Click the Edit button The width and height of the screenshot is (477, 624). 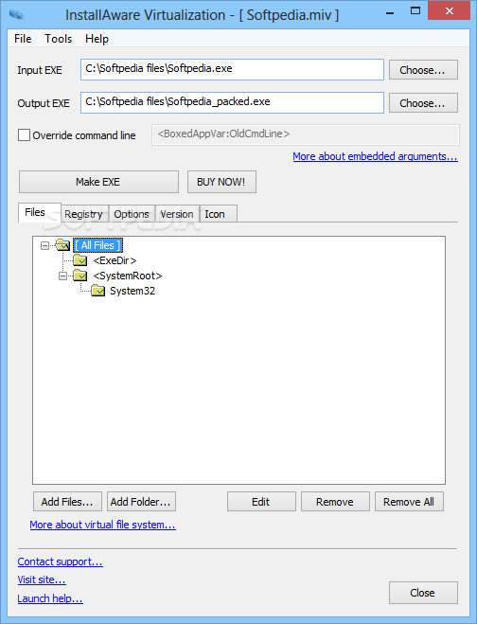click(261, 502)
